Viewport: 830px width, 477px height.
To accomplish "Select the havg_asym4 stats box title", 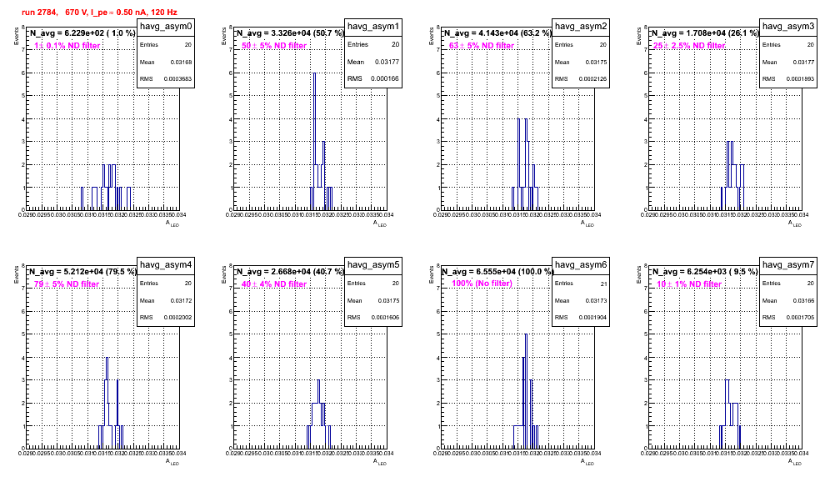I will click(x=166, y=265).
